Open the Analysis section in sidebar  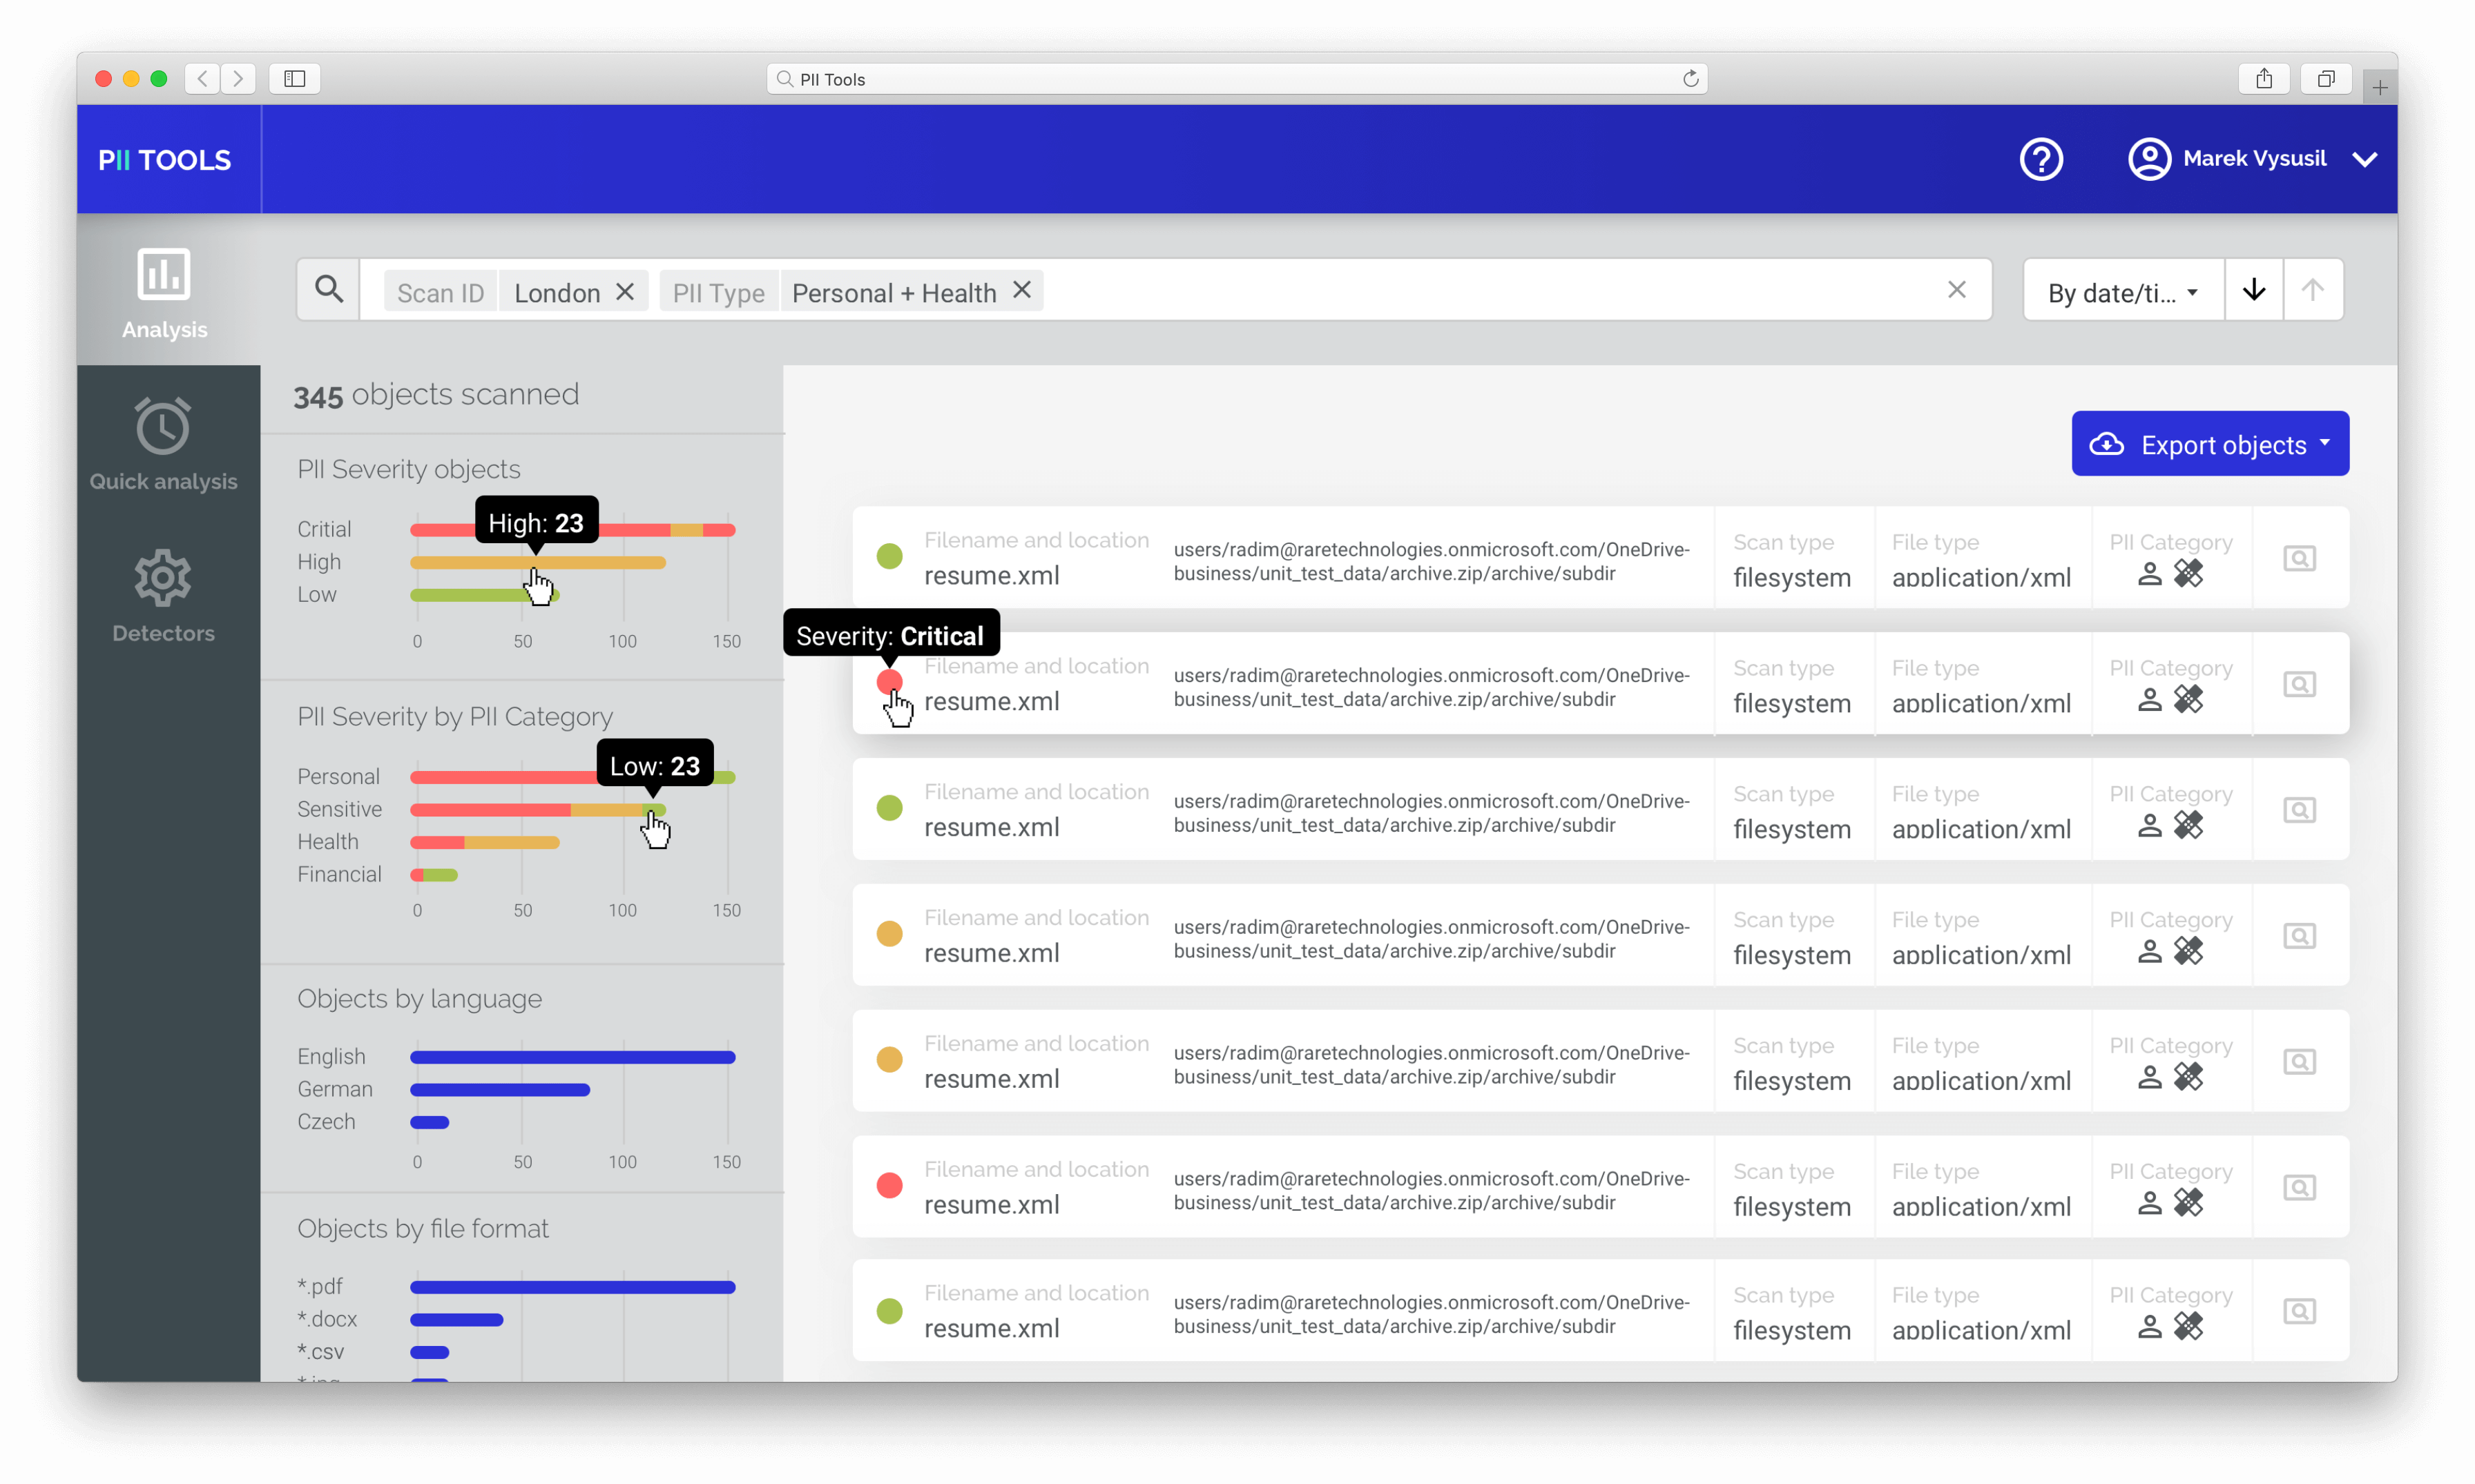click(x=165, y=293)
